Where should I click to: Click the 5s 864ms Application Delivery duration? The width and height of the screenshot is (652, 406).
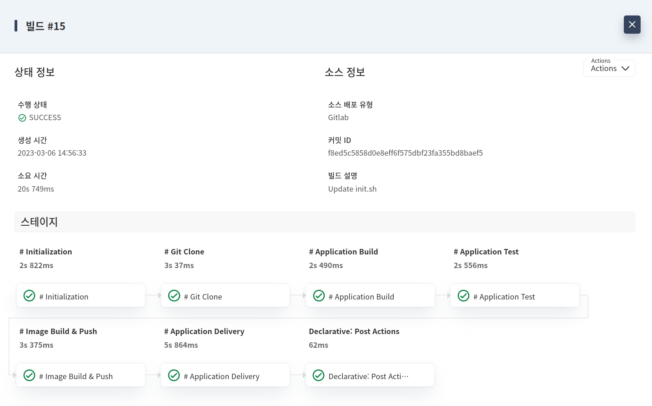pos(181,345)
